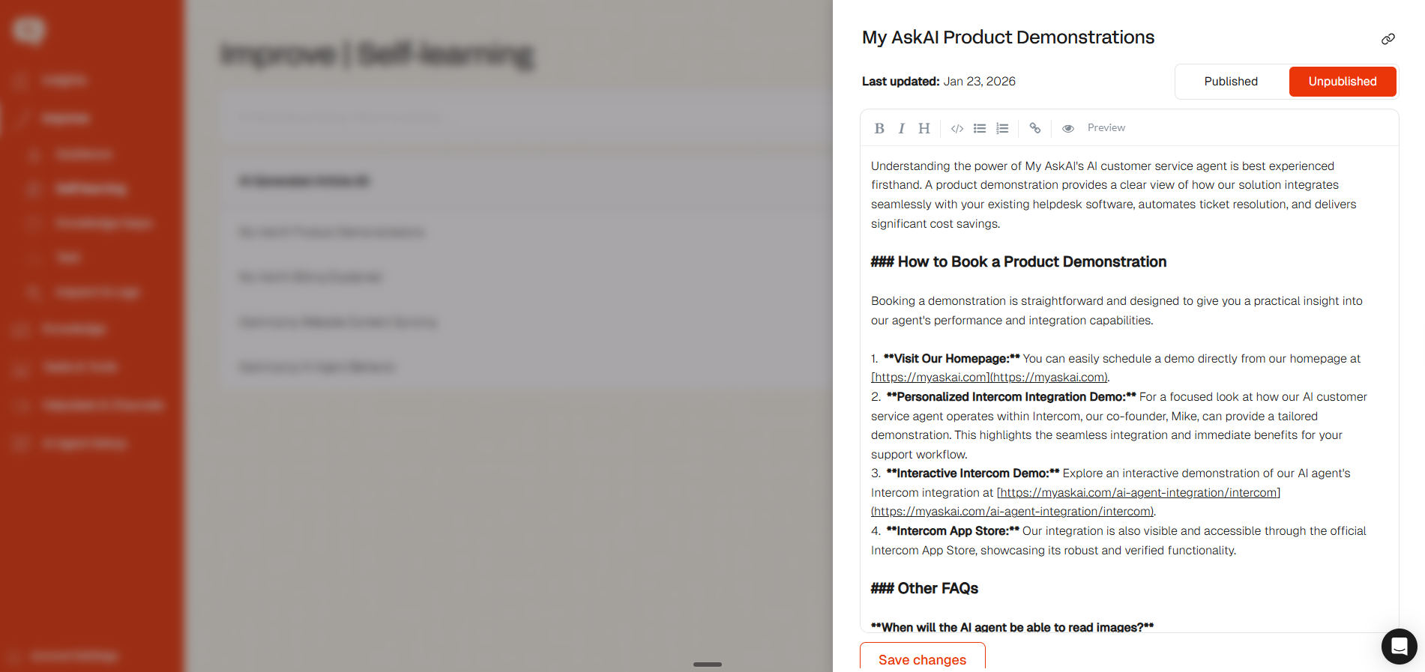This screenshot has width=1425, height=672.
Task: Copy article link with chain icon
Action: pos(1388,39)
